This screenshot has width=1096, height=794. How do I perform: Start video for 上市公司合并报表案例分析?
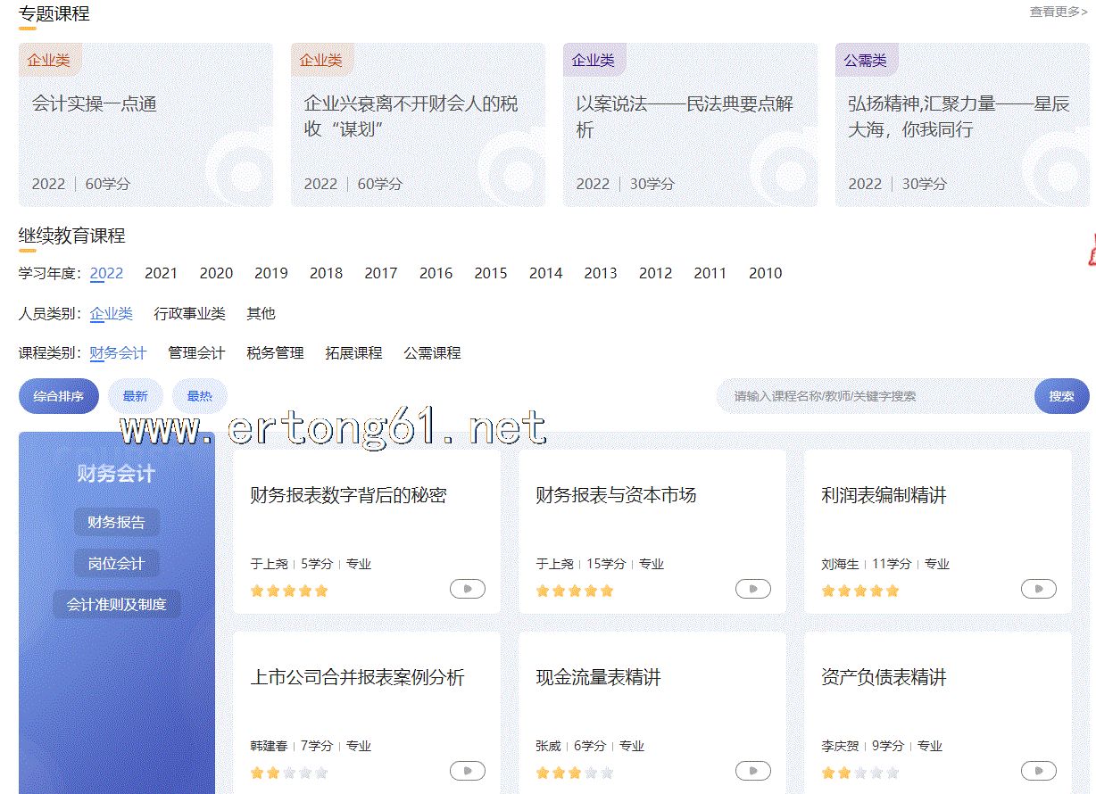point(468,771)
